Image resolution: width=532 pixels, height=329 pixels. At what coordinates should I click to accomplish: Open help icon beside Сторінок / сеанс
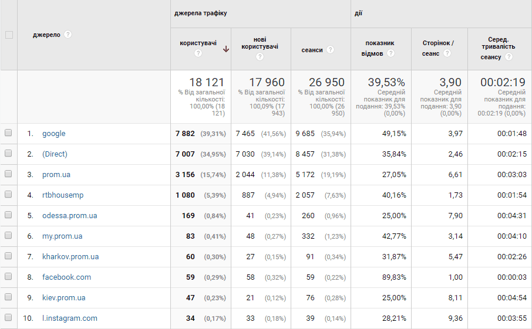click(x=447, y=53)
